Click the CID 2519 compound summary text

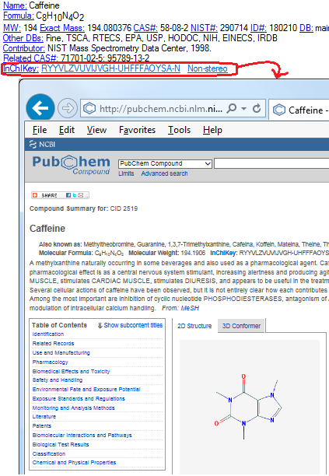tap(124, 208)
